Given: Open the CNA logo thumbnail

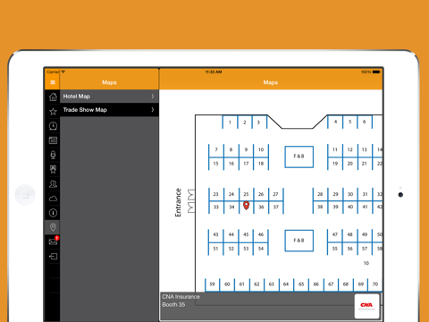Looking at the screenshot, I should point(366,306).
